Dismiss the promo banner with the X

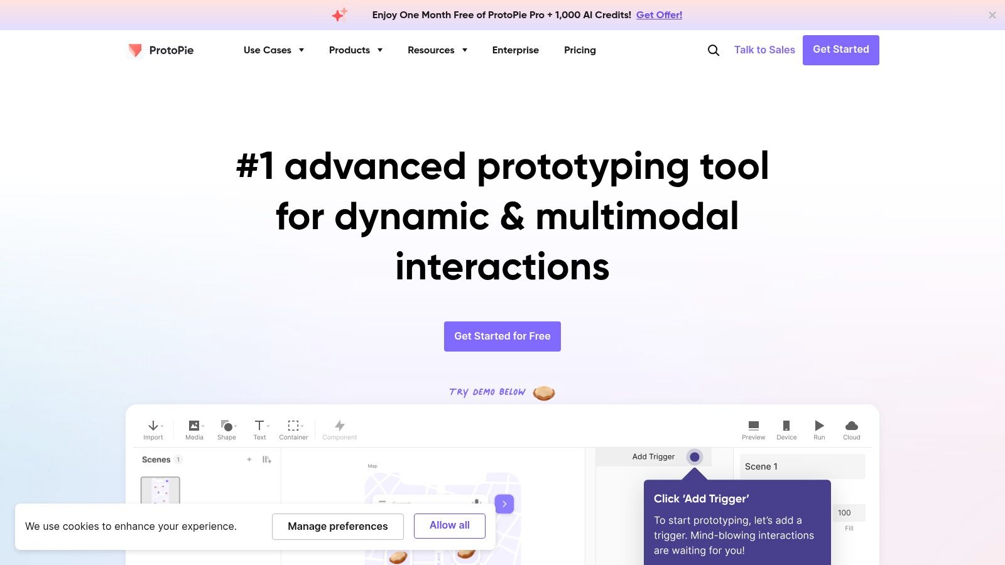point(992,15)
